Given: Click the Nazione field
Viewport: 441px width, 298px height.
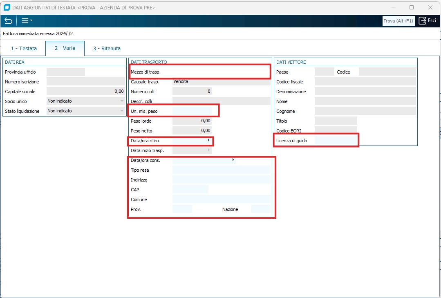Looking at the screenshot, I should pyautogui.click(x=261, y=209).
